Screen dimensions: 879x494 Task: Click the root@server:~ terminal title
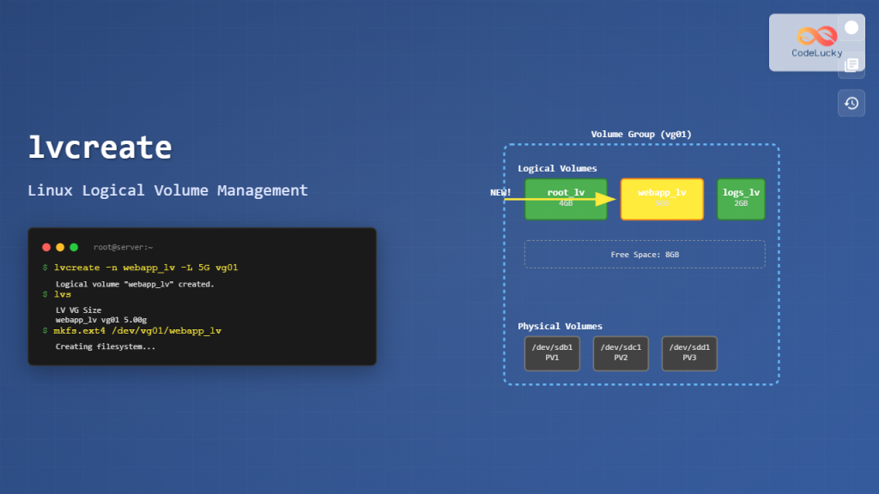coord(123,247)
